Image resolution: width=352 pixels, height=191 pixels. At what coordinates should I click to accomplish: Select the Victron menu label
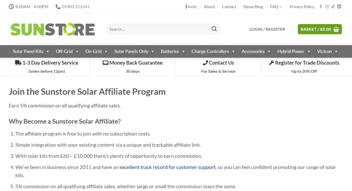pyautogui.click(x=324, y=51)
